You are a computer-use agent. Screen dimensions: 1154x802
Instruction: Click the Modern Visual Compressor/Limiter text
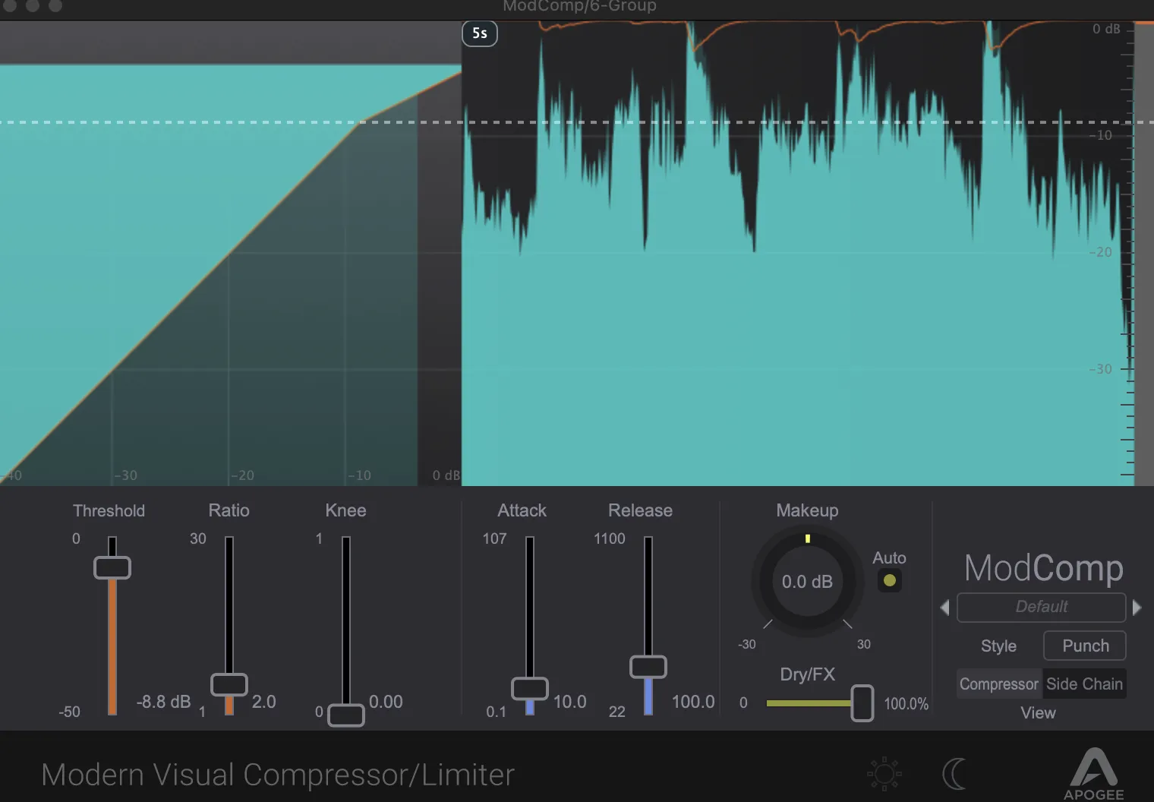278,775
